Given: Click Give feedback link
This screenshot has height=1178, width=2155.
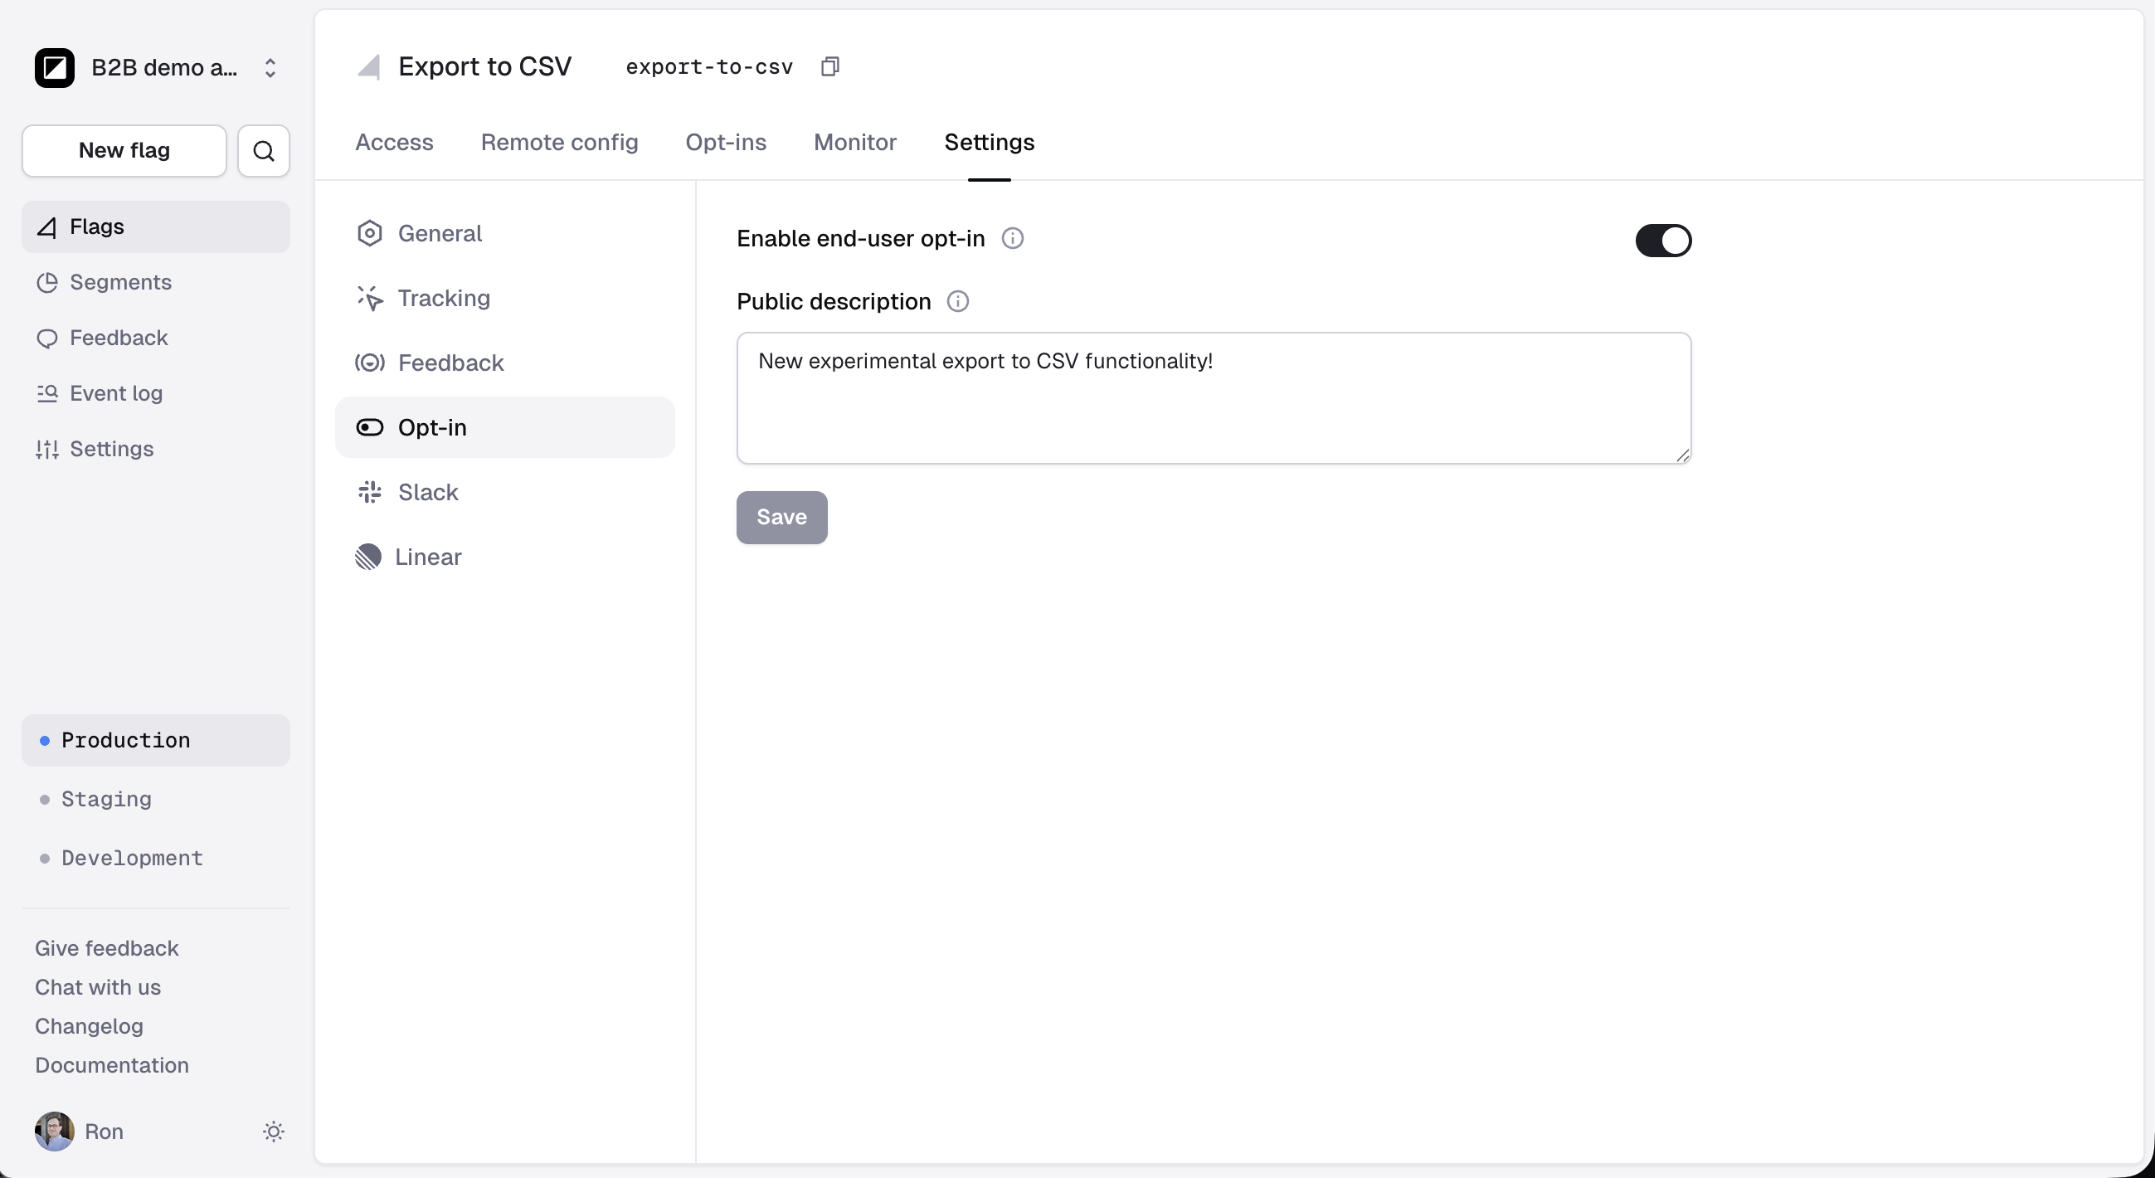Looking at the screenshot, I should [107, 948].
